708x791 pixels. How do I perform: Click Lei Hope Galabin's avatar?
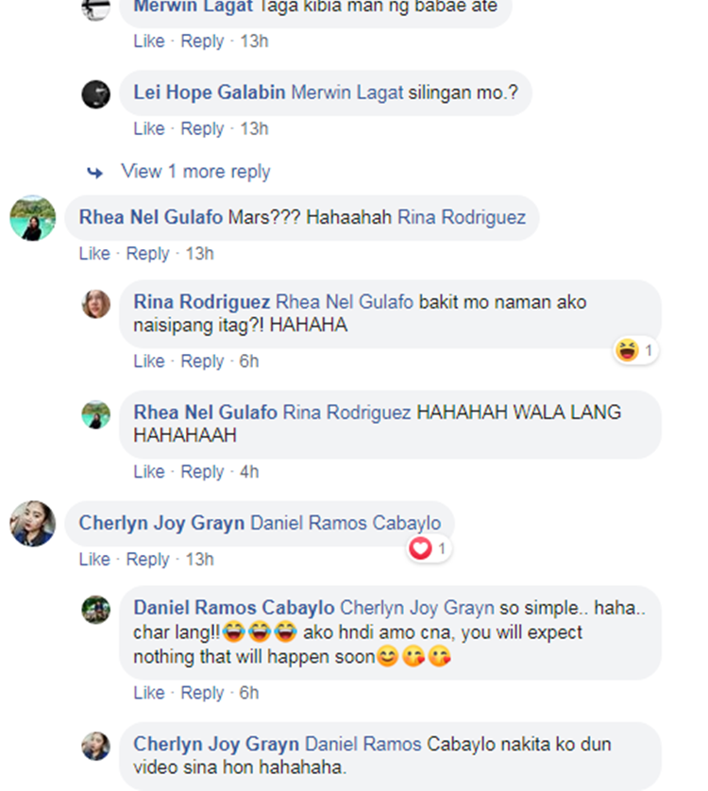click(x=96, y=94)
